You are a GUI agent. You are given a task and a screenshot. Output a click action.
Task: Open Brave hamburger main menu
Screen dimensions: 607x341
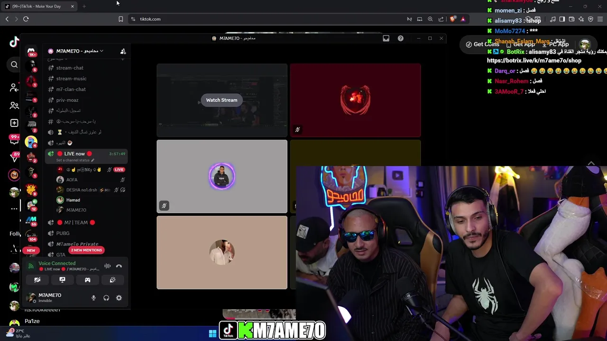click(x=600, y=19)
